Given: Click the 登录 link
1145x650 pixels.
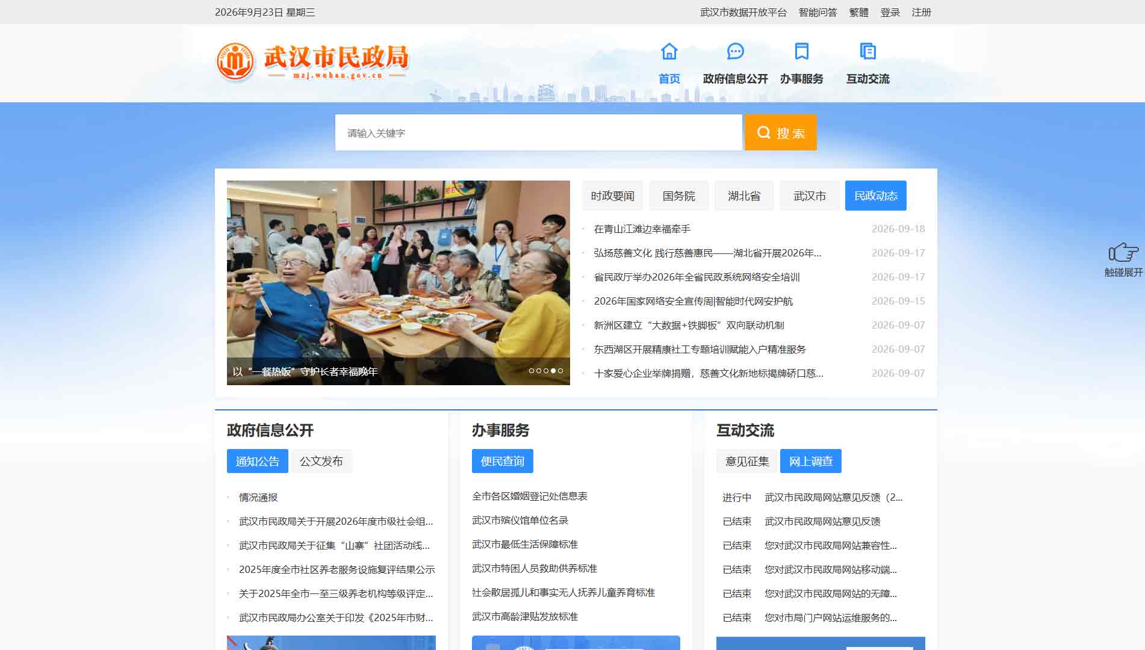Looking at the screenshot, I should coord(890,12).
